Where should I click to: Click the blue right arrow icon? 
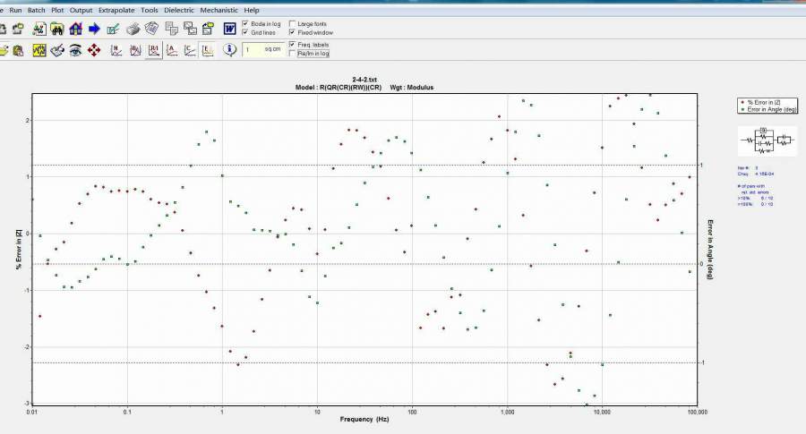[94, 30]
